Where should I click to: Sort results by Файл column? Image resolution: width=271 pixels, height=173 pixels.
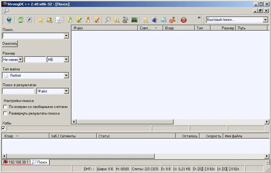pos(105,28)
